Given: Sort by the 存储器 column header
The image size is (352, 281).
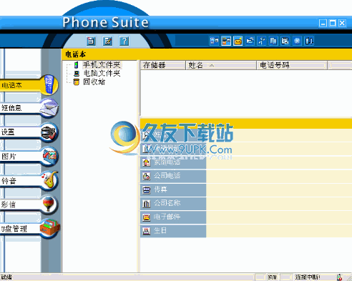Looking at the screenshot, I should coord(163,65).
